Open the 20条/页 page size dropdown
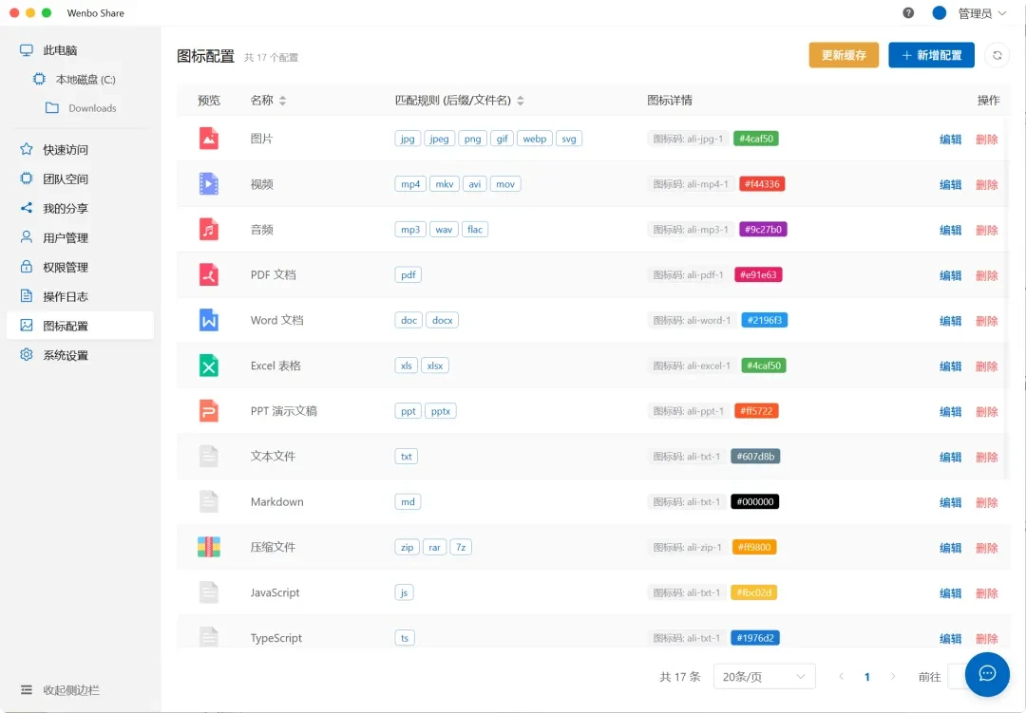 pyautogui.click(x=764, y=676)
